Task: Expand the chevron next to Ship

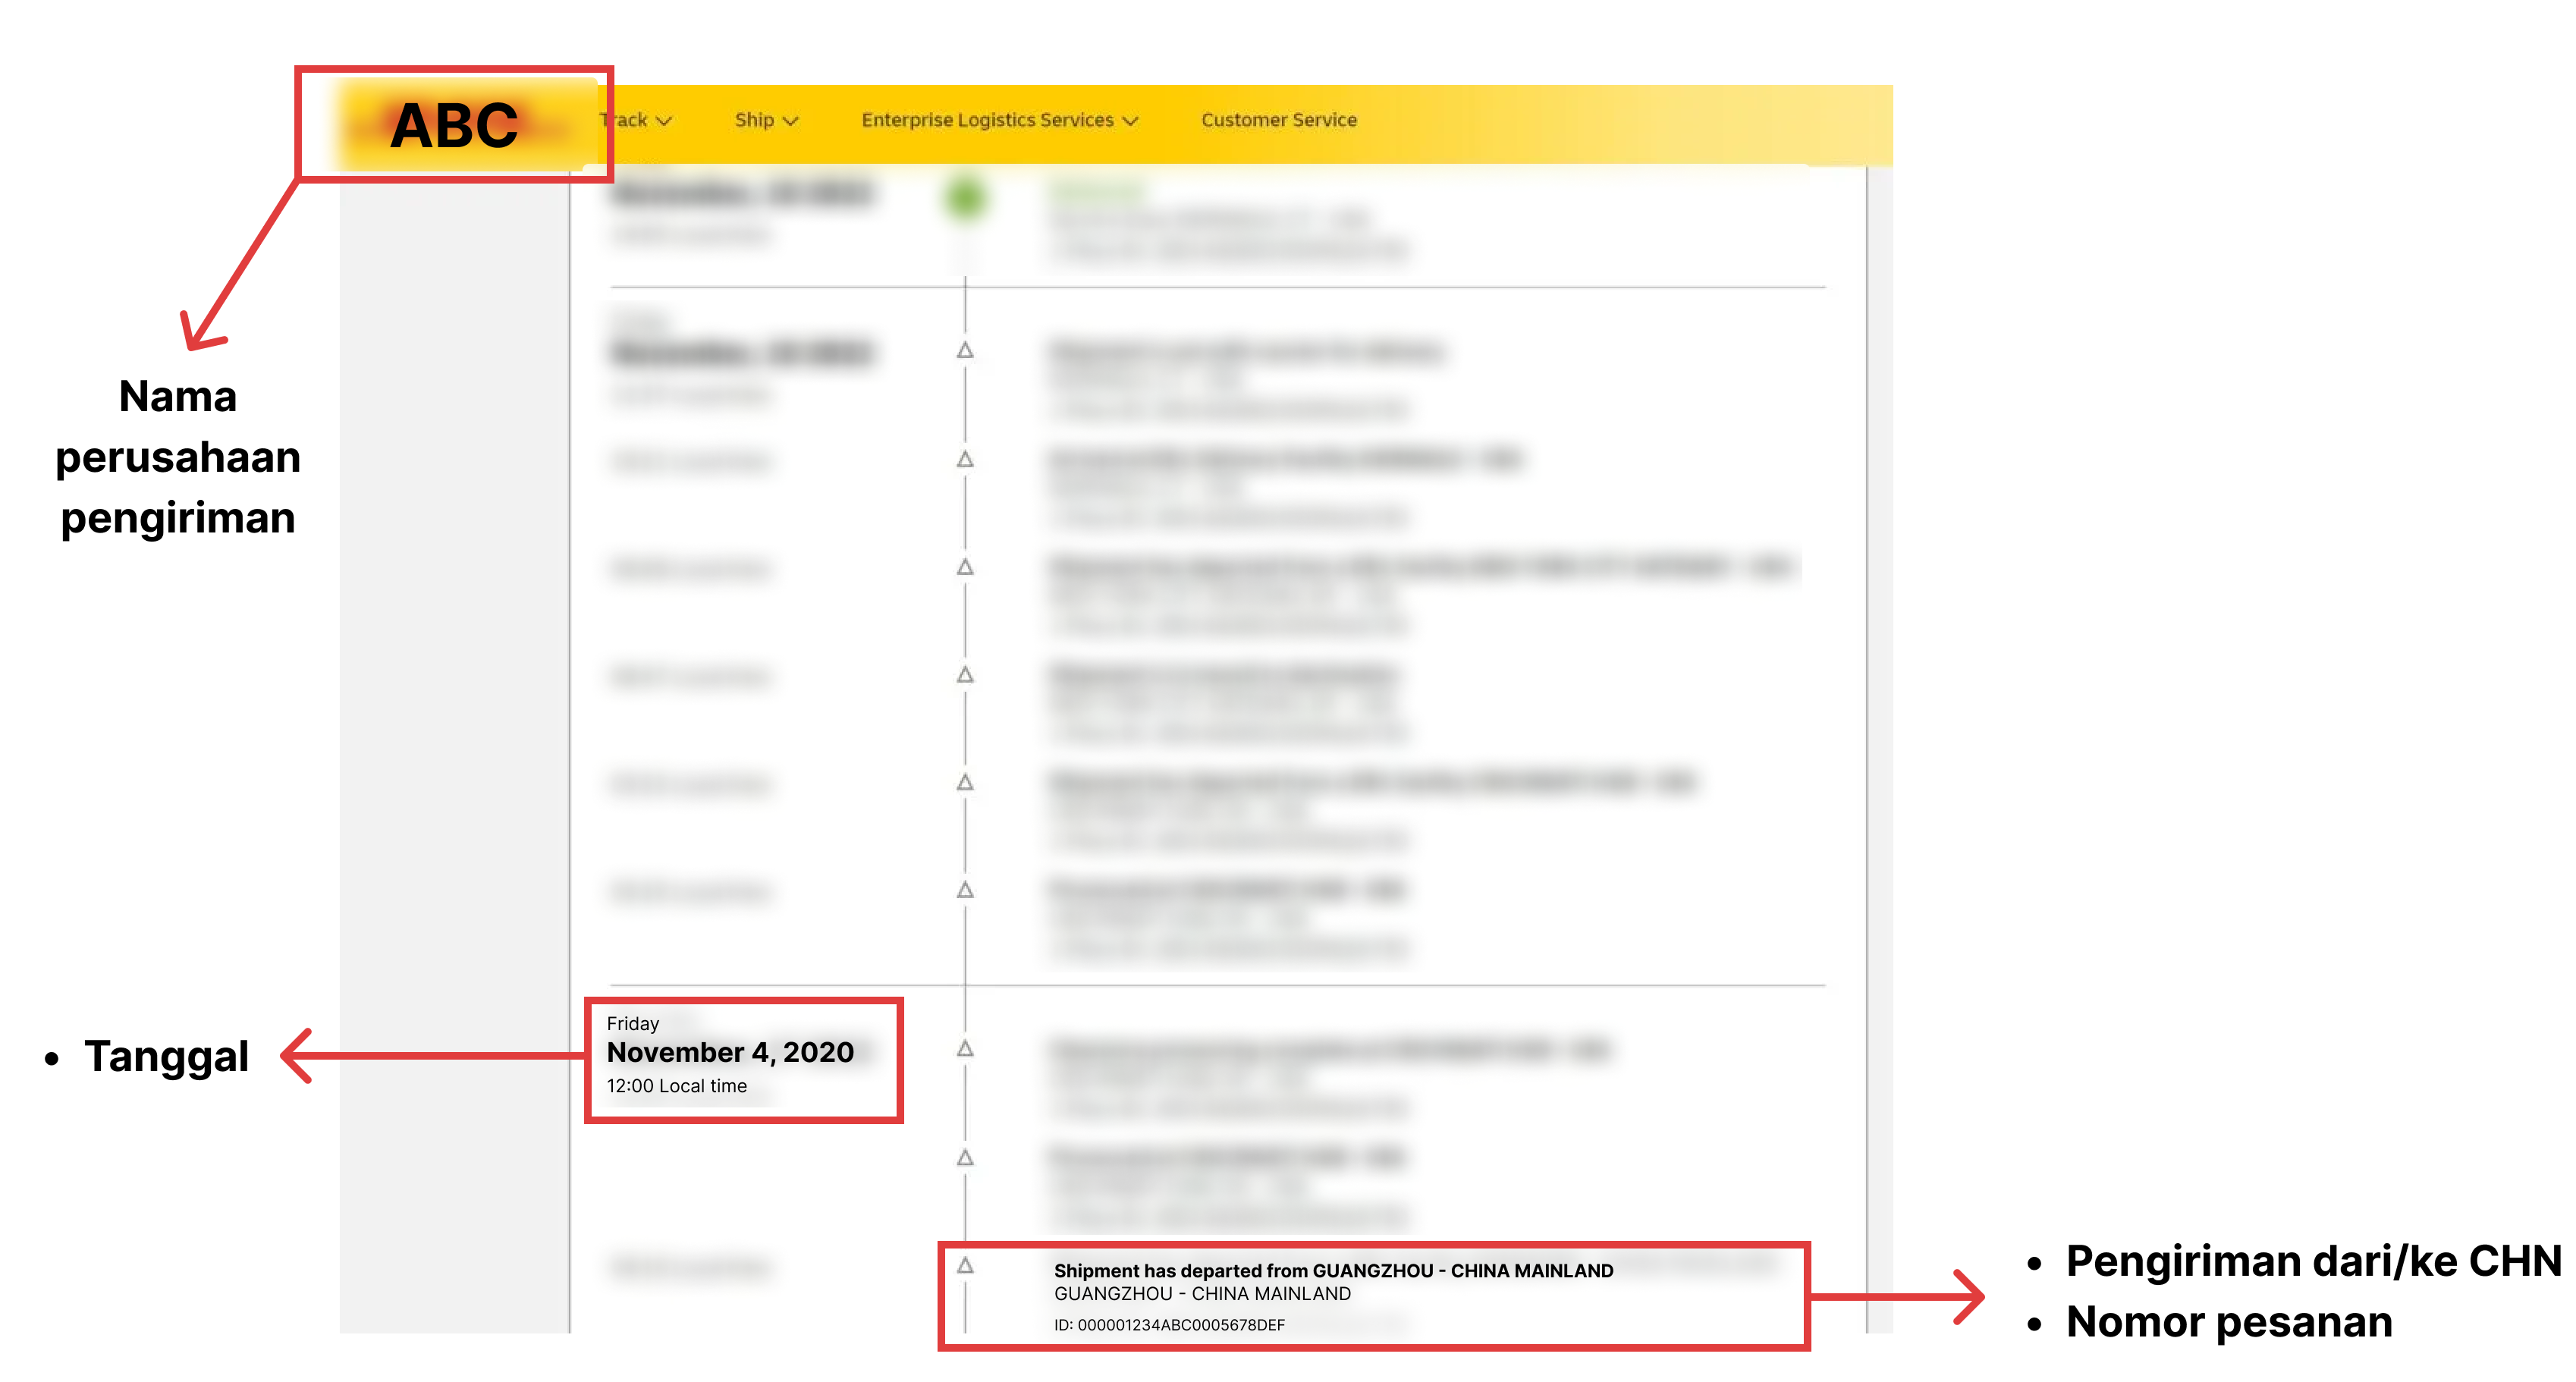Action: pos(791,121)
